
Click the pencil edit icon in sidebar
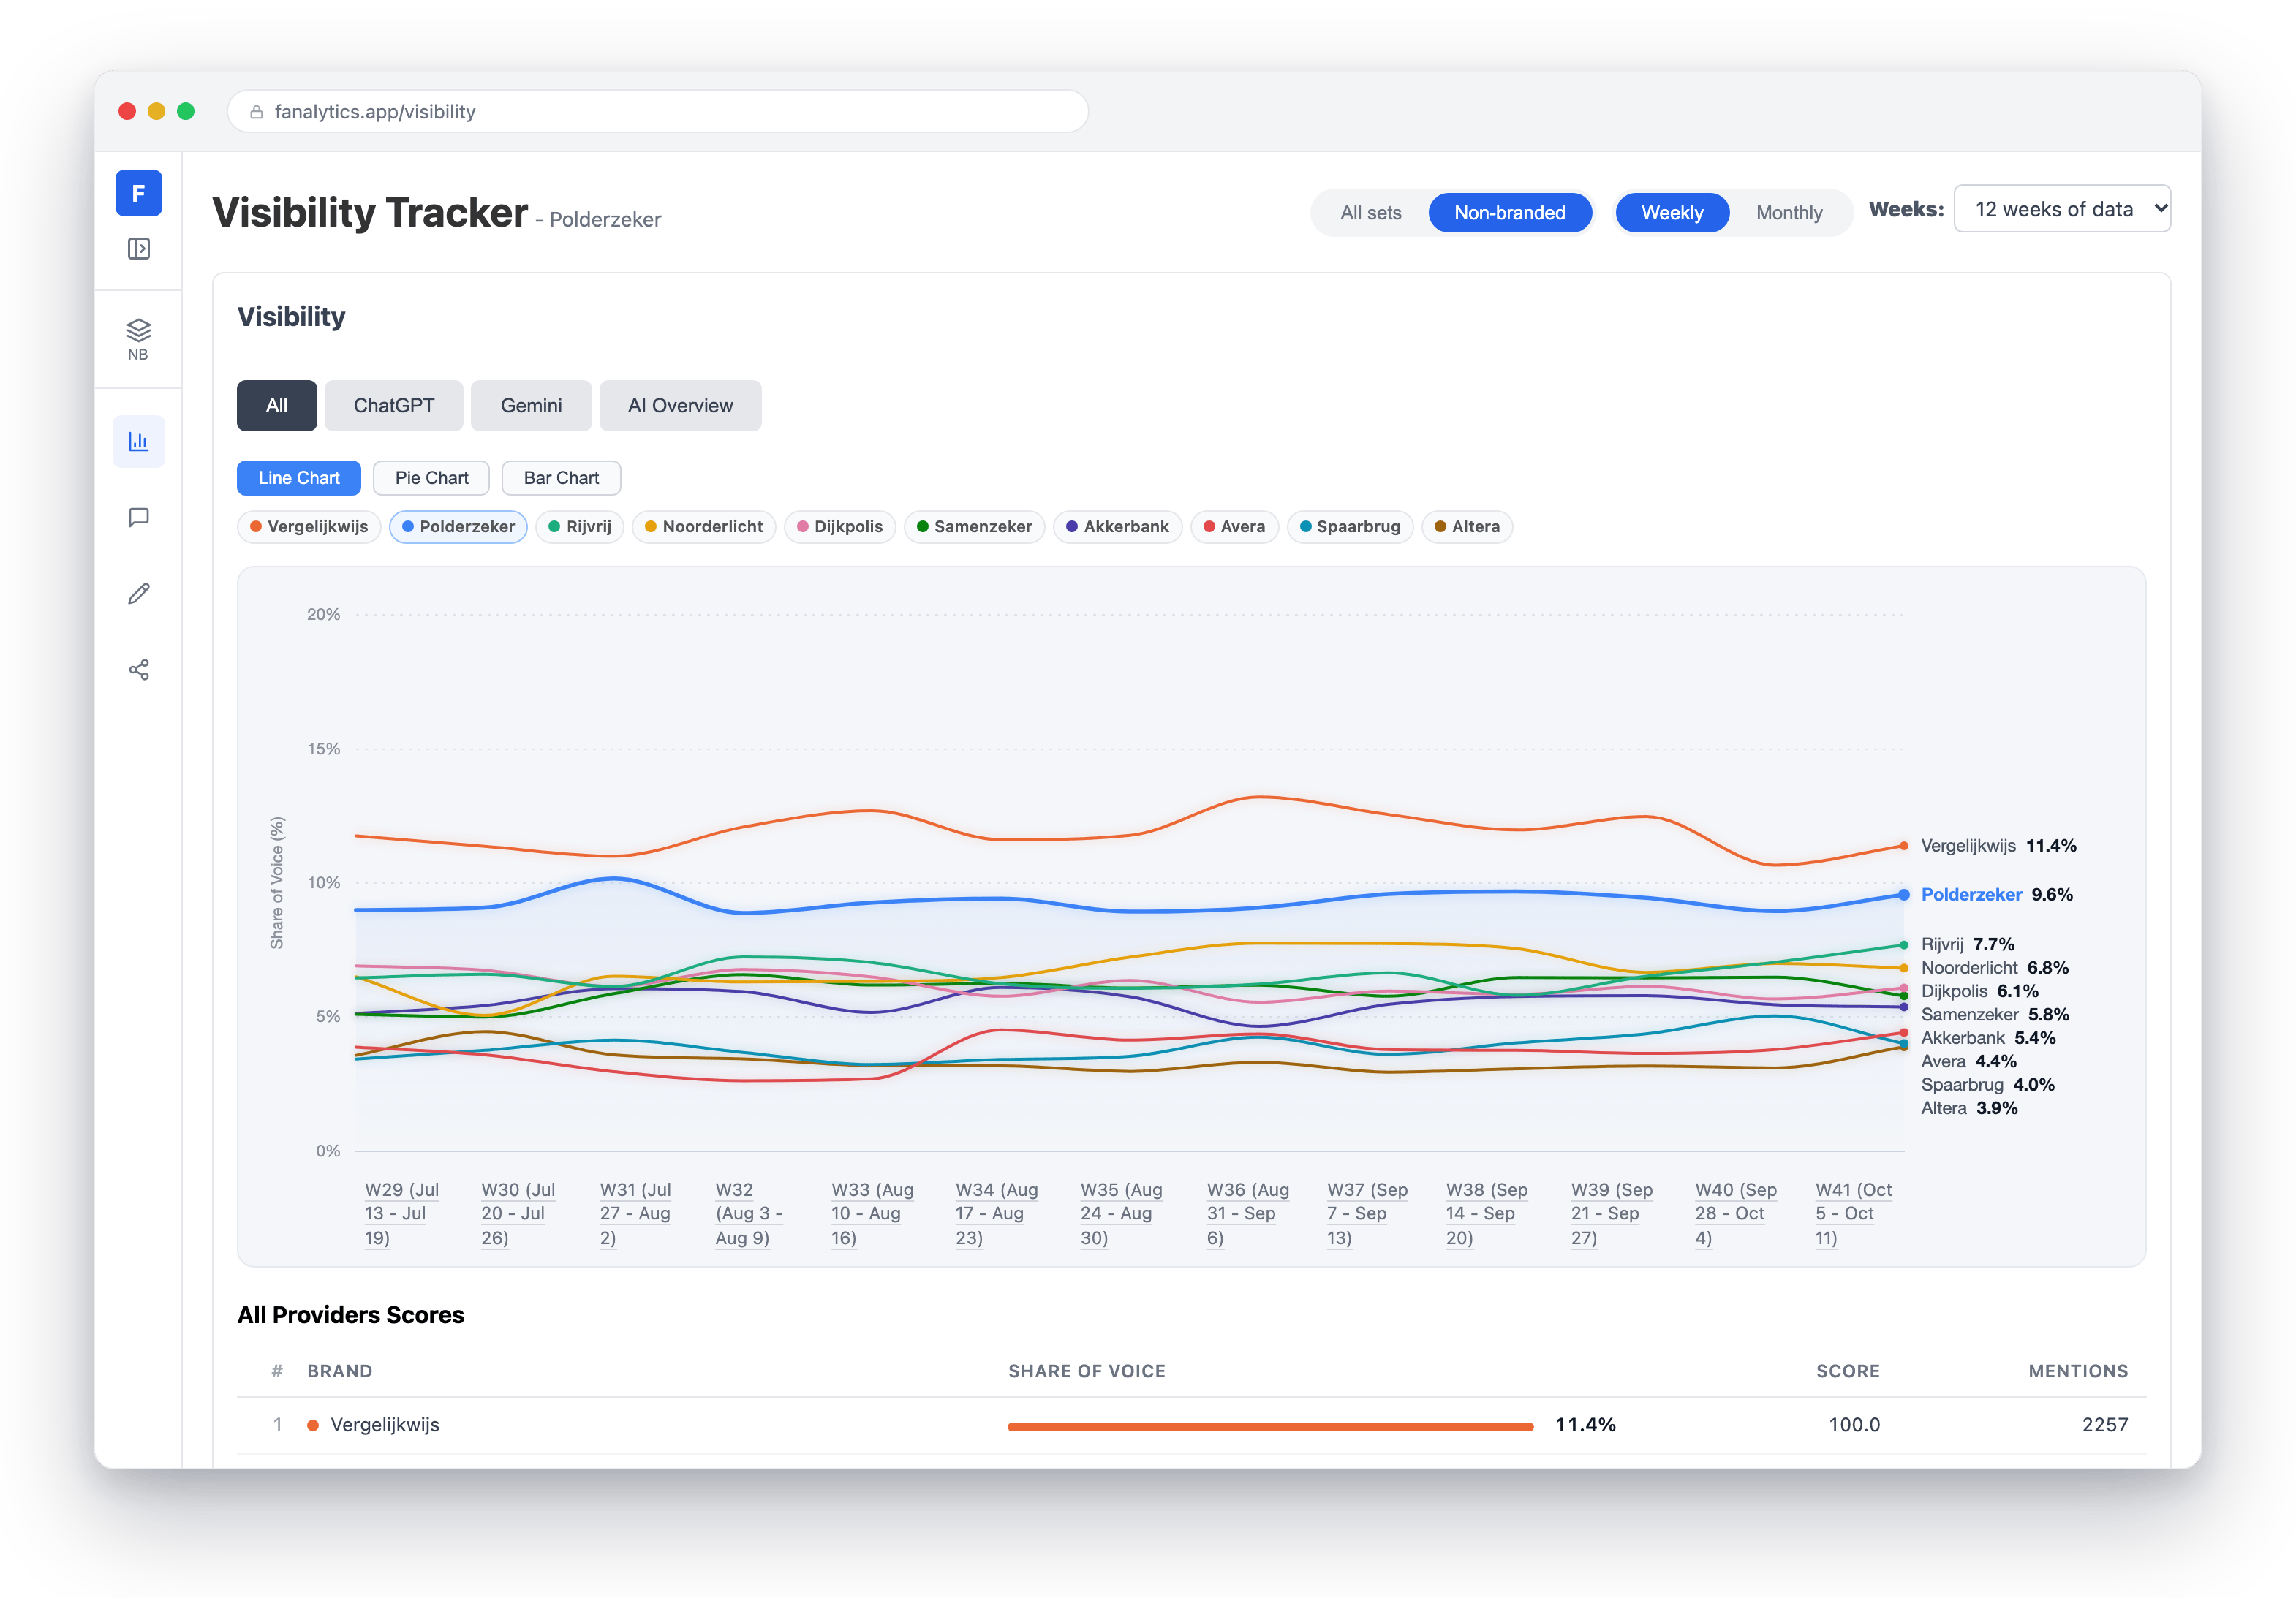pos(139,594)
